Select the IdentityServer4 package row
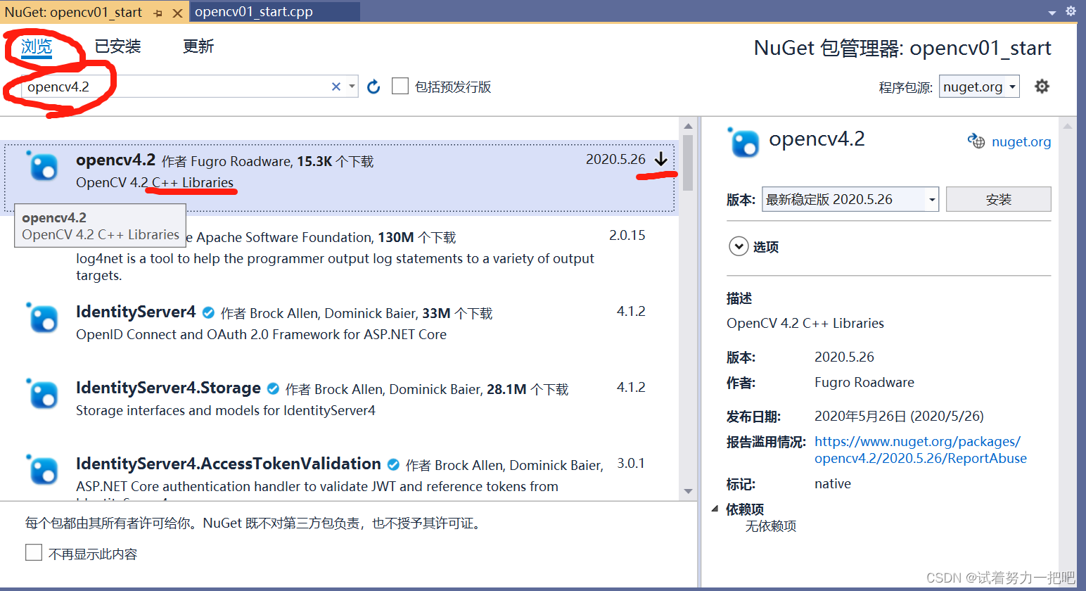1086x591 pixels. click(339, 323)
